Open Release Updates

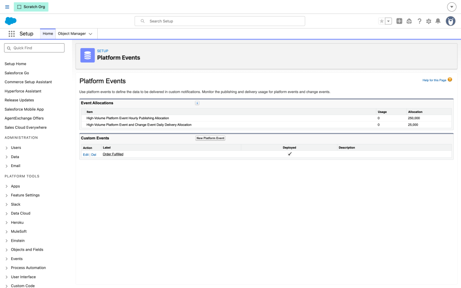click(19, 100)
